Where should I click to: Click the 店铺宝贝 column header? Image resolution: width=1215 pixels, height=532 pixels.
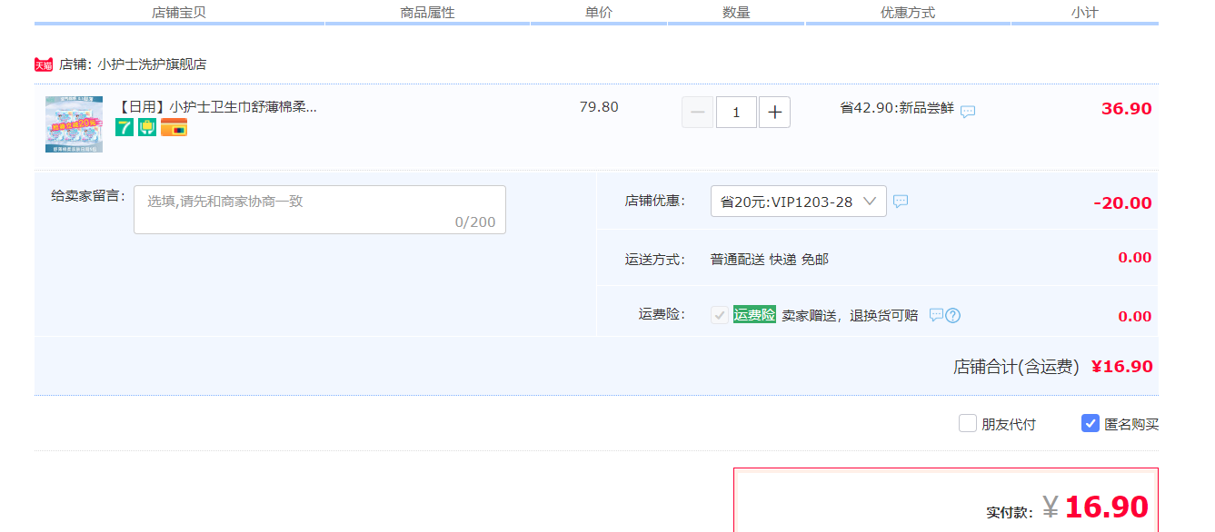click(x=179, y=13)
